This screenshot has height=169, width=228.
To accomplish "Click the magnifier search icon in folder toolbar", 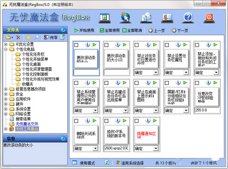I will [36, 37].
